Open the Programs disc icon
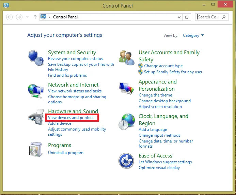The width and height of the screenshot is (236, 195). 35,149
